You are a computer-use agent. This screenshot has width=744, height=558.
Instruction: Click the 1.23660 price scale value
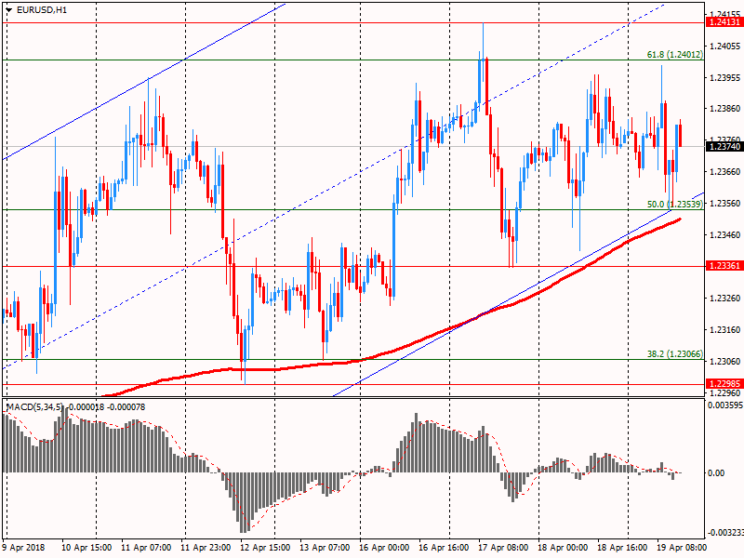[x=725, y=172]
